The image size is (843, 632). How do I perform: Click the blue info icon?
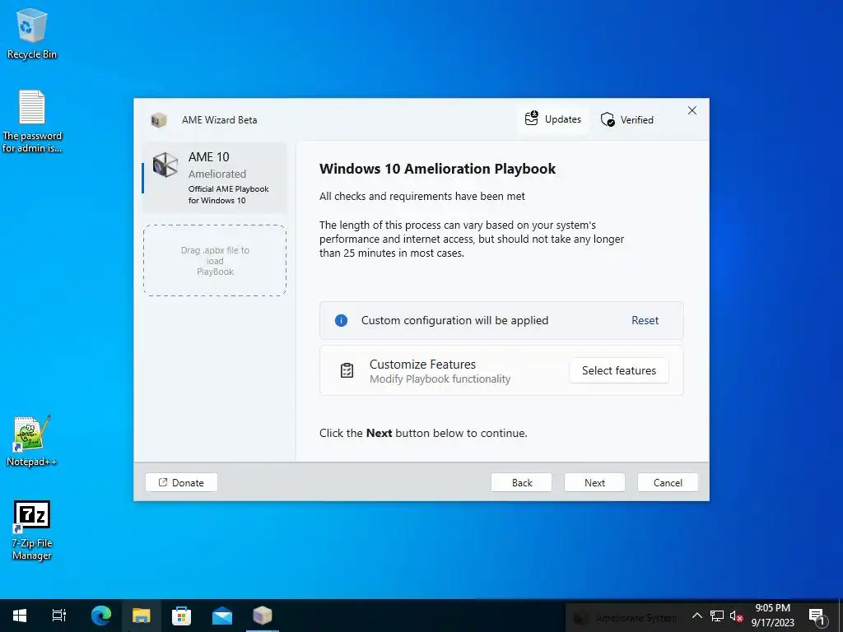pos(341,320)
